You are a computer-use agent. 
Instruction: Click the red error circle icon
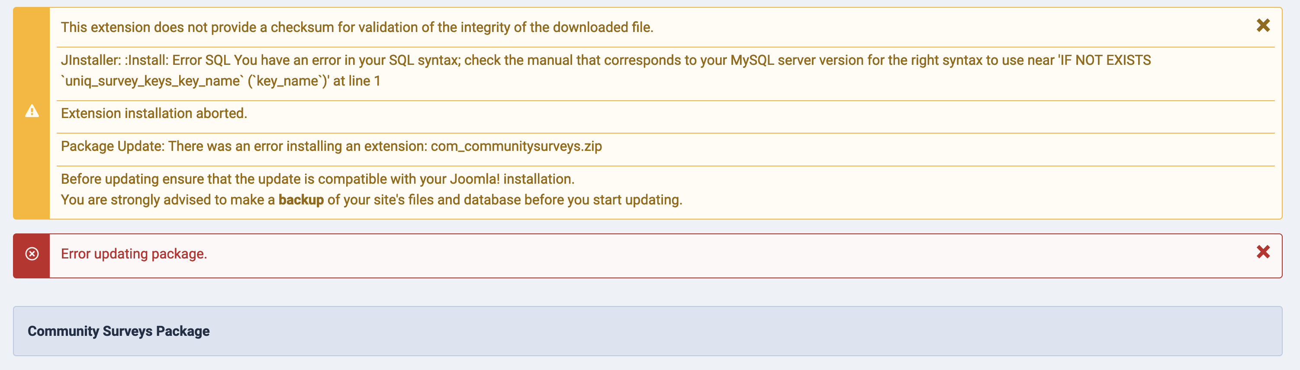coord(32,254)
